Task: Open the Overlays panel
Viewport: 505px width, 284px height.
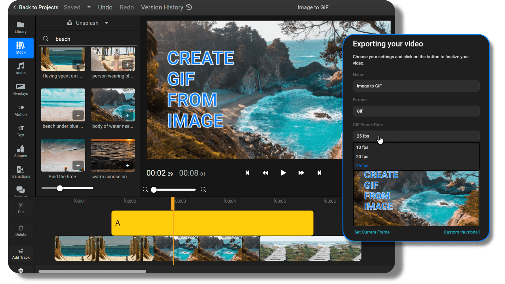Action: pos(20,89)
